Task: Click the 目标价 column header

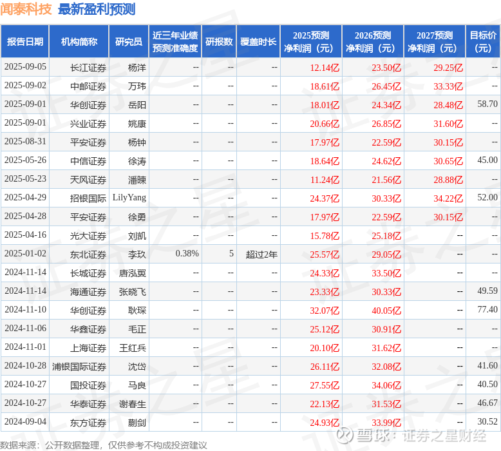Action: click(483, 41)
